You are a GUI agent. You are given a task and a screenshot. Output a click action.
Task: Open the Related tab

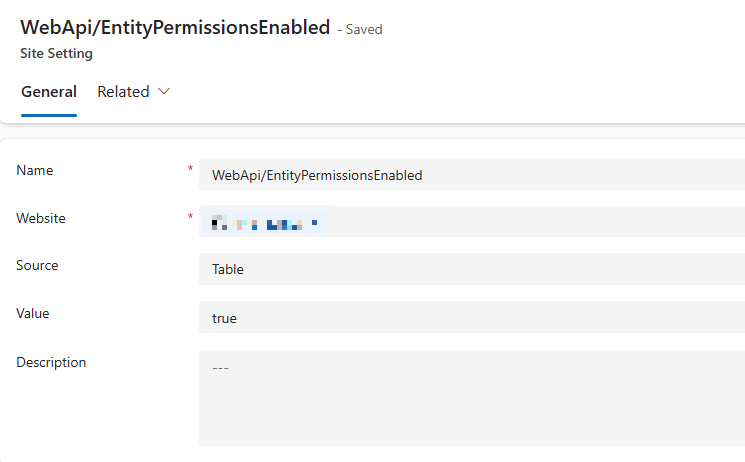[123, 92]
